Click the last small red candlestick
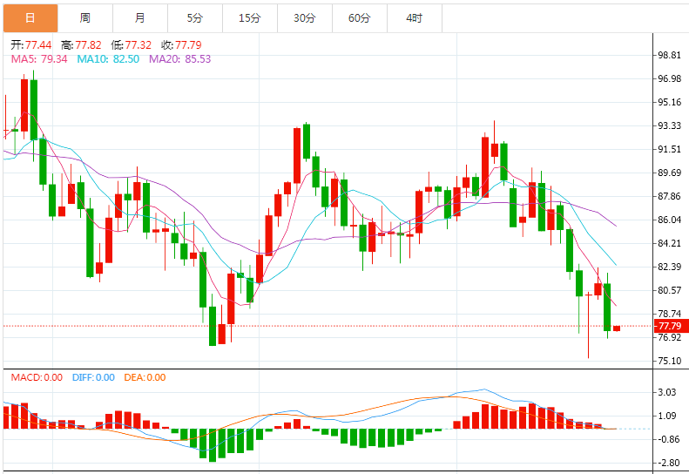This screenshot has width=689, height=474. click(x=617, y=328)
